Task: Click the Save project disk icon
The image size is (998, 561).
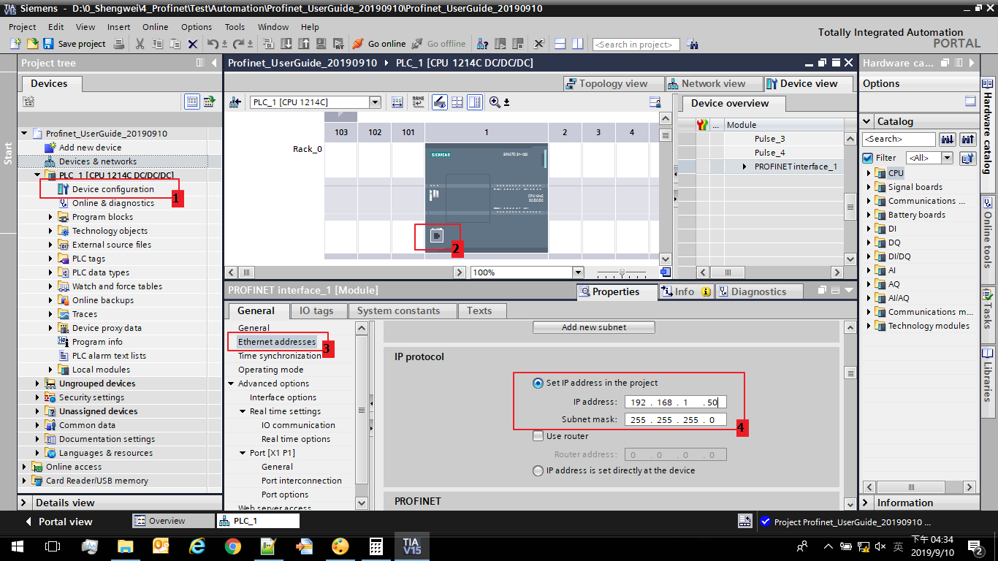Action: 48,44
